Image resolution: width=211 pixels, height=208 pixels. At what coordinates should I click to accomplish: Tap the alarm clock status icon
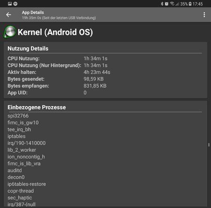[x=166, y=4]
